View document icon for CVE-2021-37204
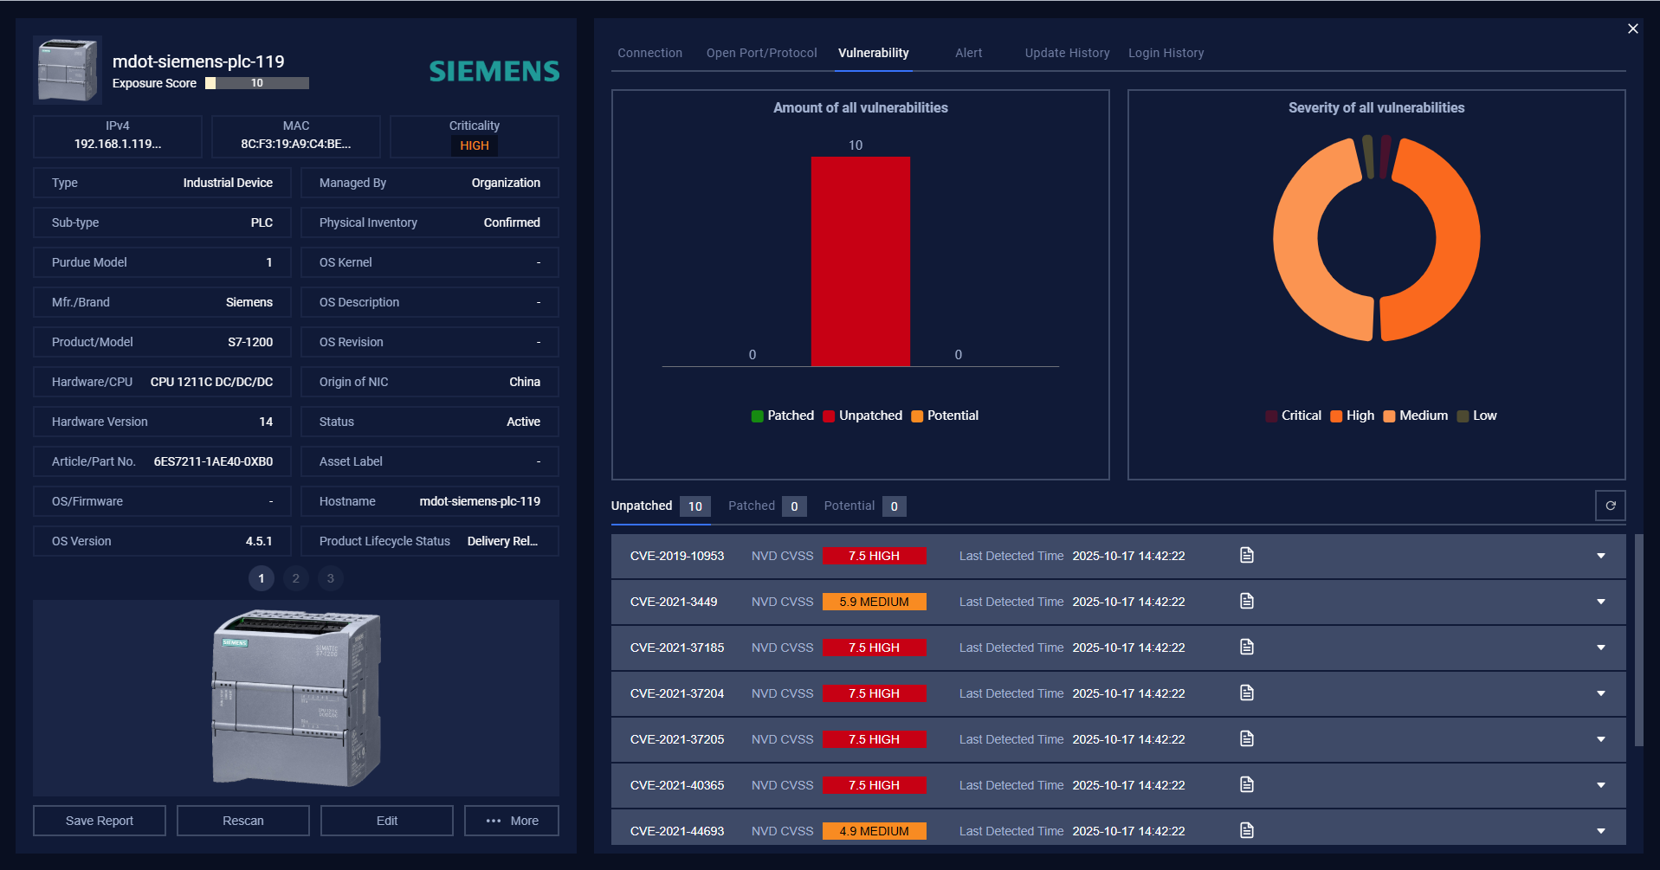 (x=1246, y=693)
